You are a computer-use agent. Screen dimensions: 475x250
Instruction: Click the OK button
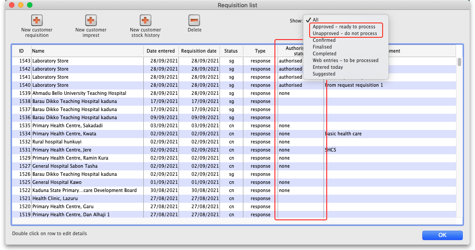click(x=442, y=235)
